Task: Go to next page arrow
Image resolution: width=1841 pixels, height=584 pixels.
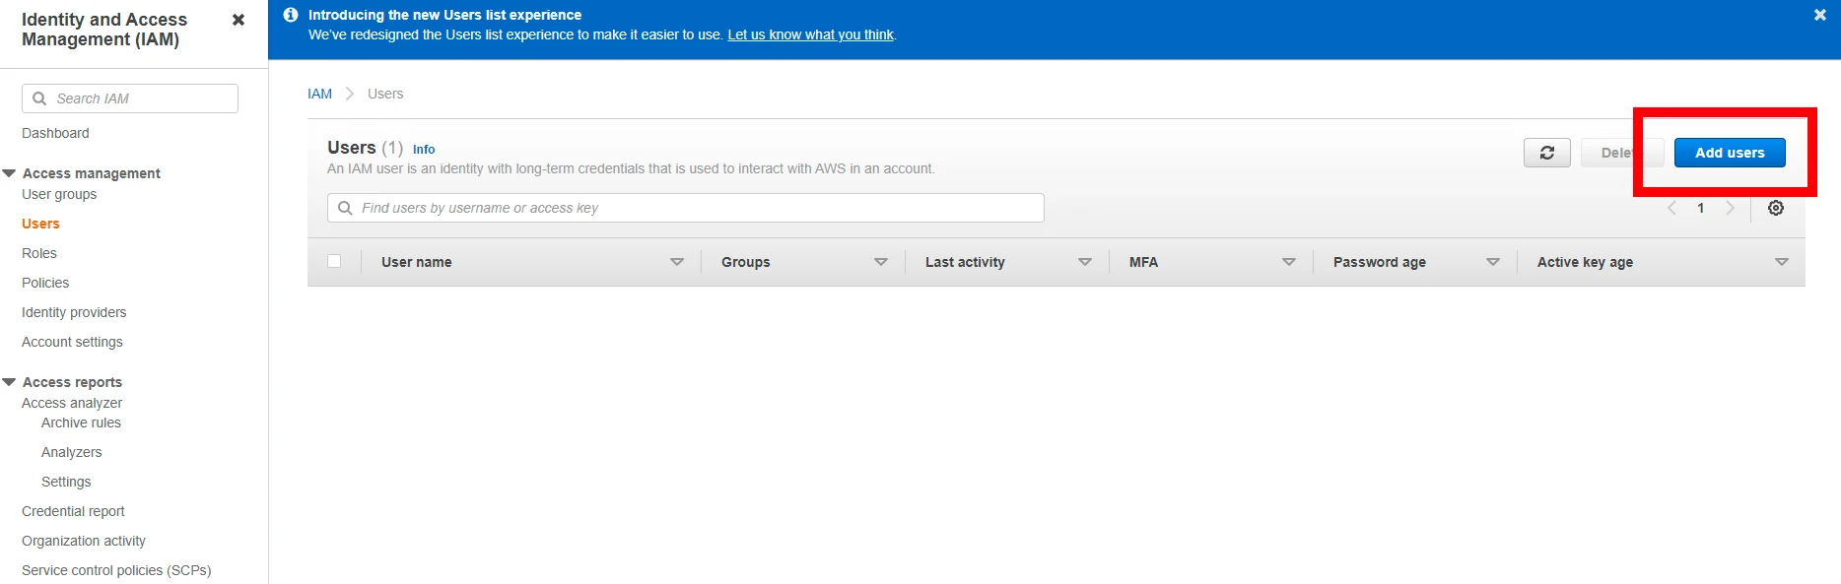Action: click(1730, 208)
